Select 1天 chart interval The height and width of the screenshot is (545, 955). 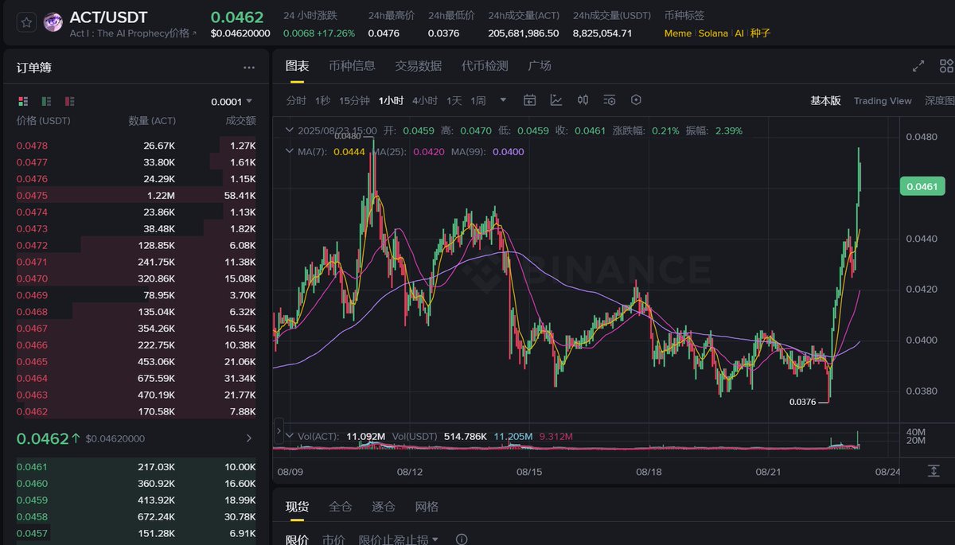[454, 100]
